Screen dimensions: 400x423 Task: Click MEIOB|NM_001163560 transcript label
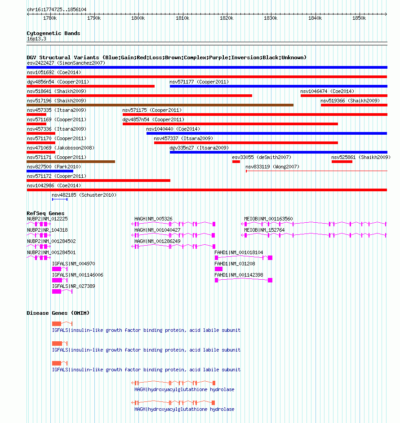click(268, 219)
